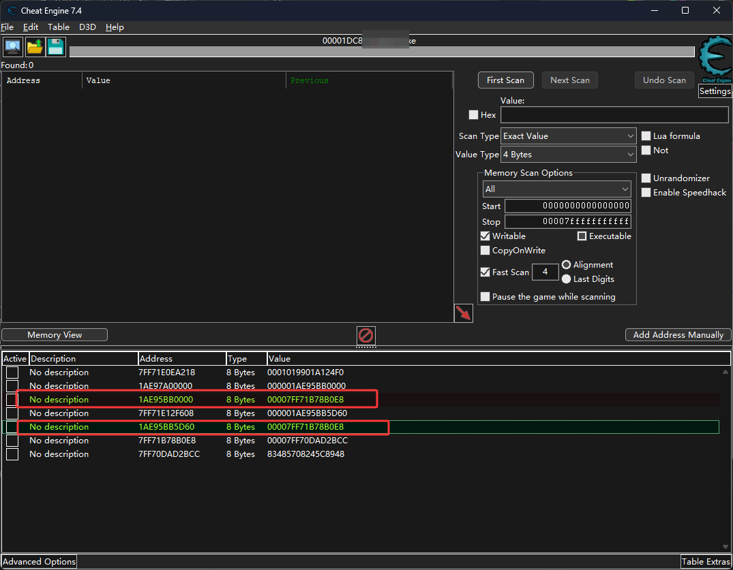The image size is (733, 570).
Task: Click Cheat Engine title bar app icon
Action: tap(12, 10)
